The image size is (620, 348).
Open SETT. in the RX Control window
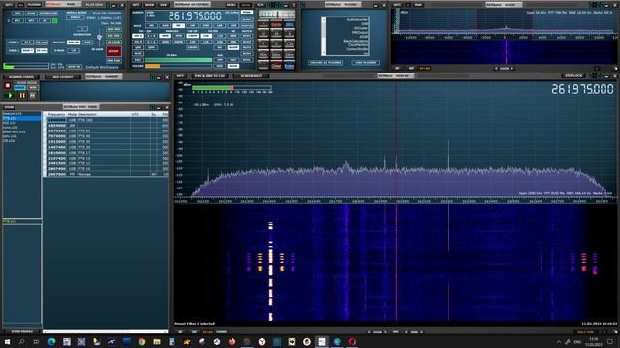click(x=136, y=4)
